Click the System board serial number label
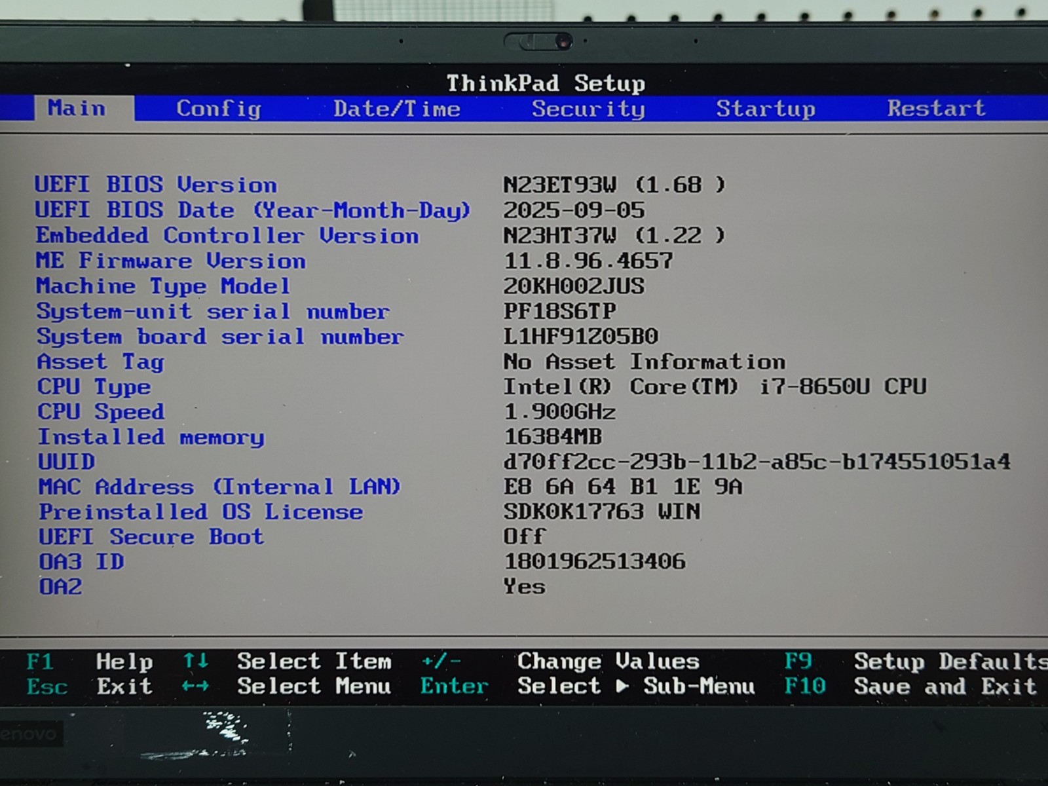 click(220, 337)
